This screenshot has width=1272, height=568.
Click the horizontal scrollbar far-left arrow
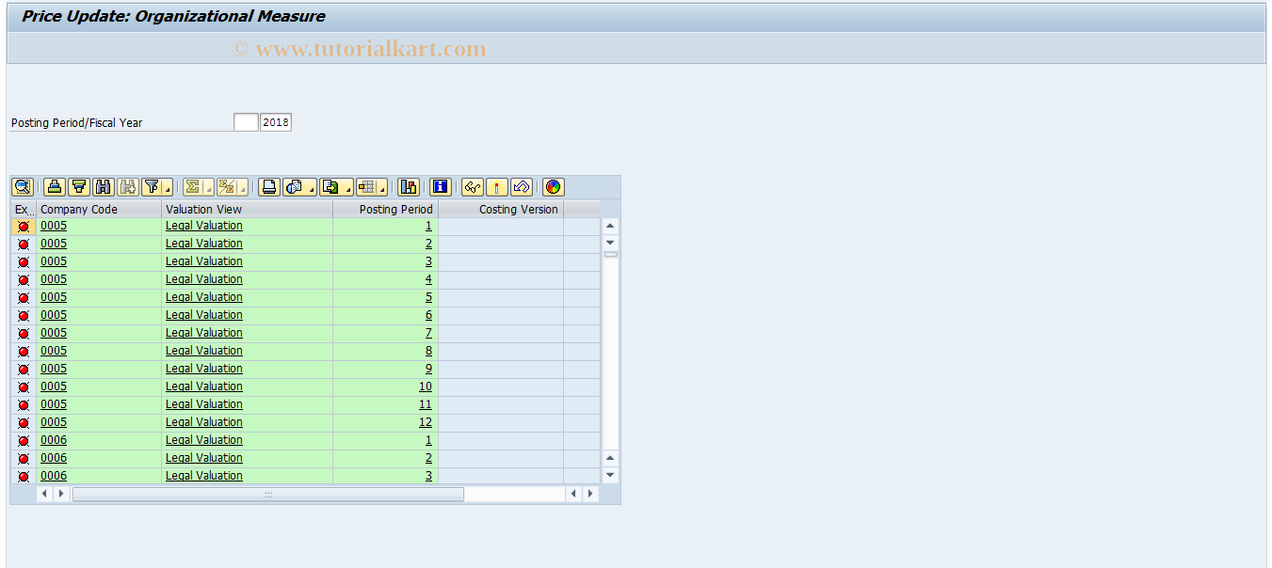pyautogui.click(x=44, y=494)
